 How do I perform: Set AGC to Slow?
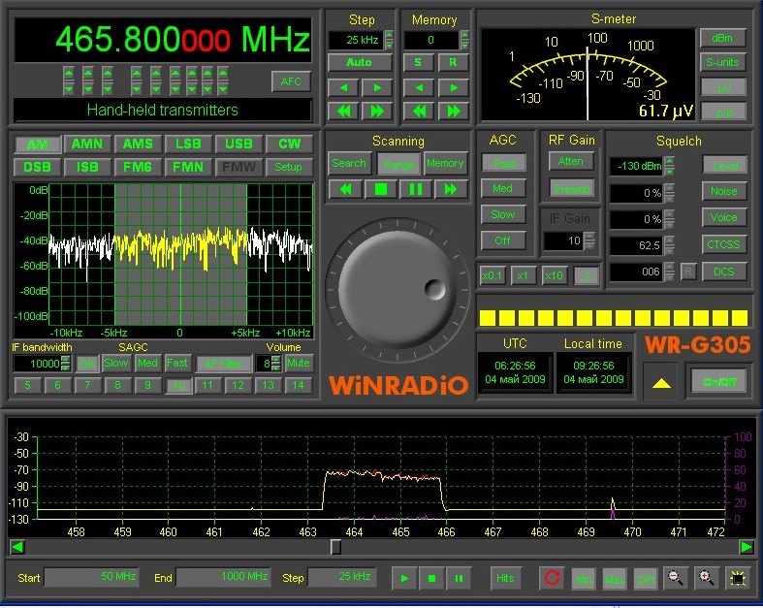pos(503,214)
